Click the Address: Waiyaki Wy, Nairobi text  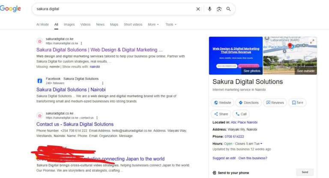click(235, 130)
